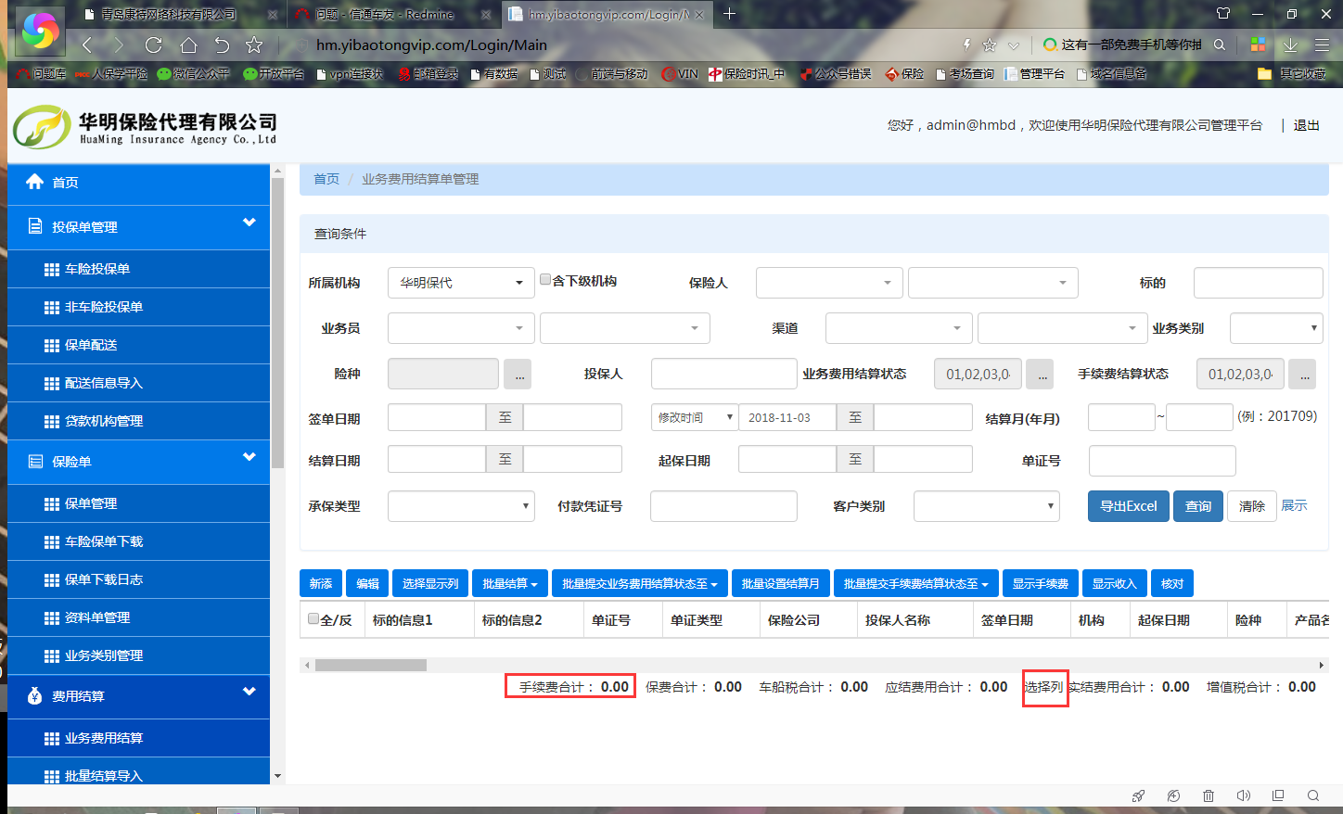Open the browser downloads icon

pyautogui.click(x=1290, y=45)
